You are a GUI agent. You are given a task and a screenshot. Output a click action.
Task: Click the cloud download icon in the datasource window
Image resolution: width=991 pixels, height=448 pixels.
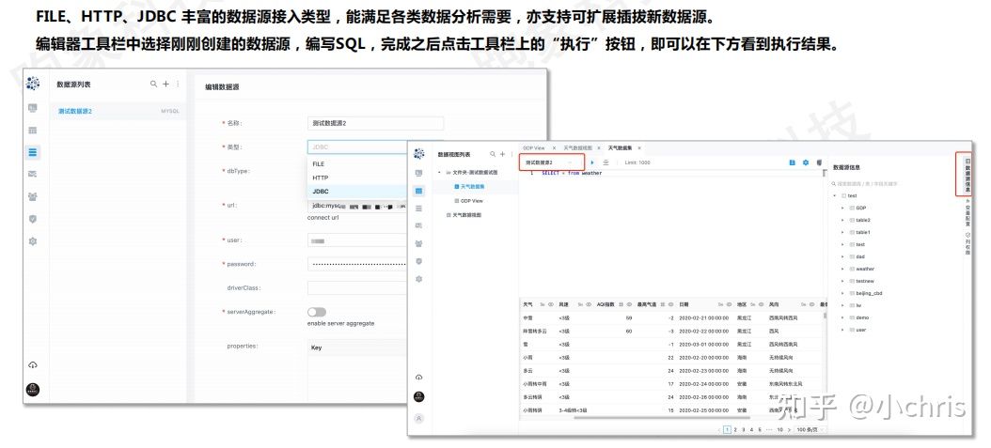click(x=33, y=365)
